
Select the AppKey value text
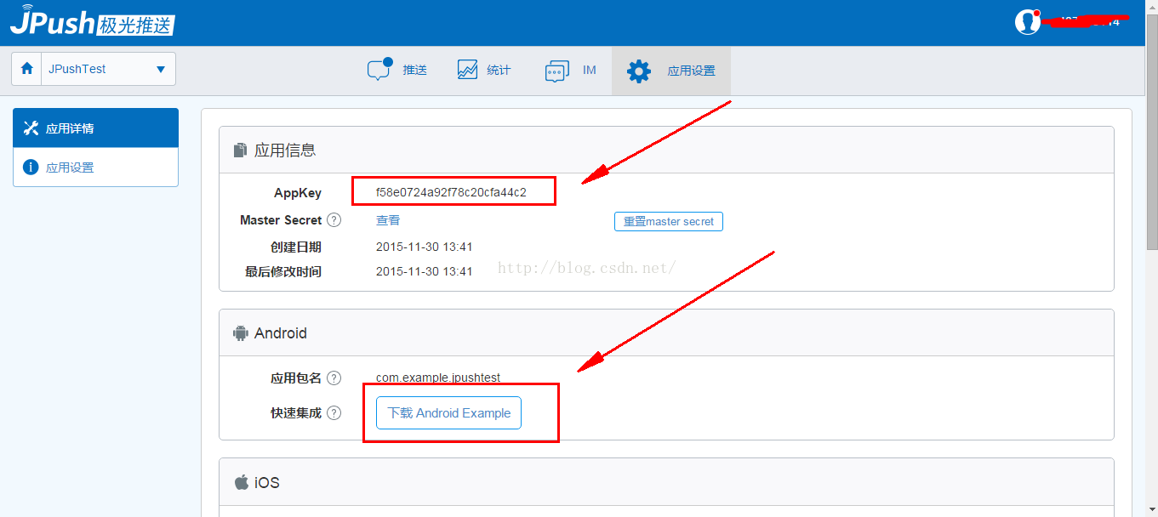[x=451, y=192]
